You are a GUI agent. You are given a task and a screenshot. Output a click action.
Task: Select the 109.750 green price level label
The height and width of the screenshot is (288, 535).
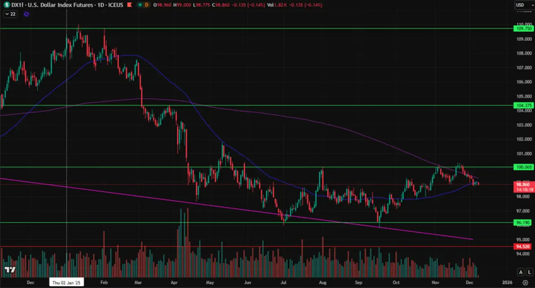coord(524,29)
